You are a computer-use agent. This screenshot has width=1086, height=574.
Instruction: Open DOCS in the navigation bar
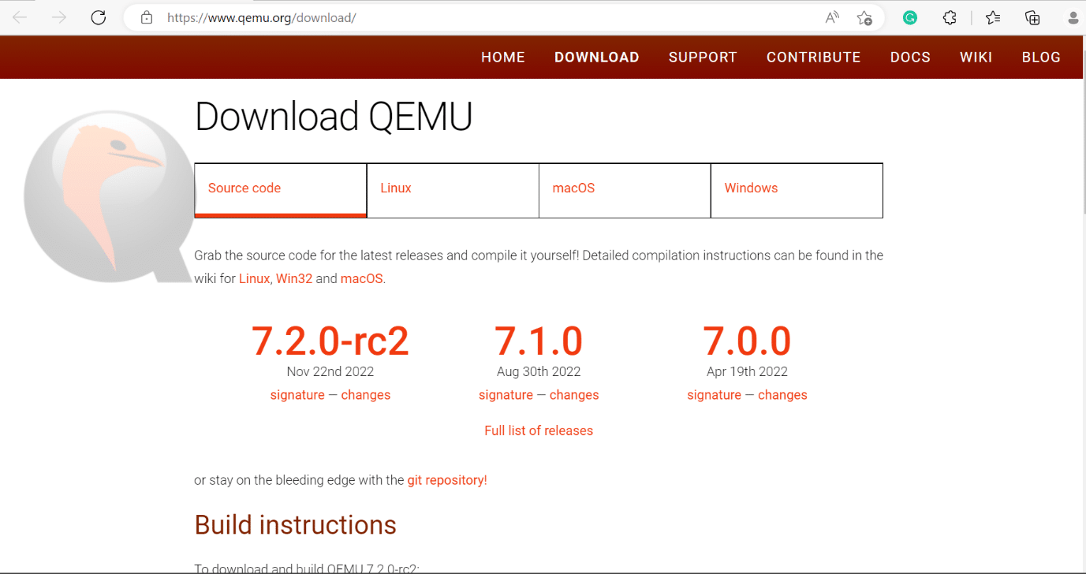pos(910,58)
